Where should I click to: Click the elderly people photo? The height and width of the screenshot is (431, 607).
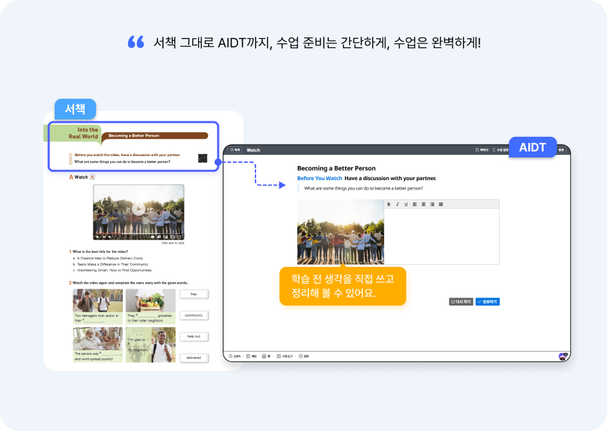pos(97,339)
